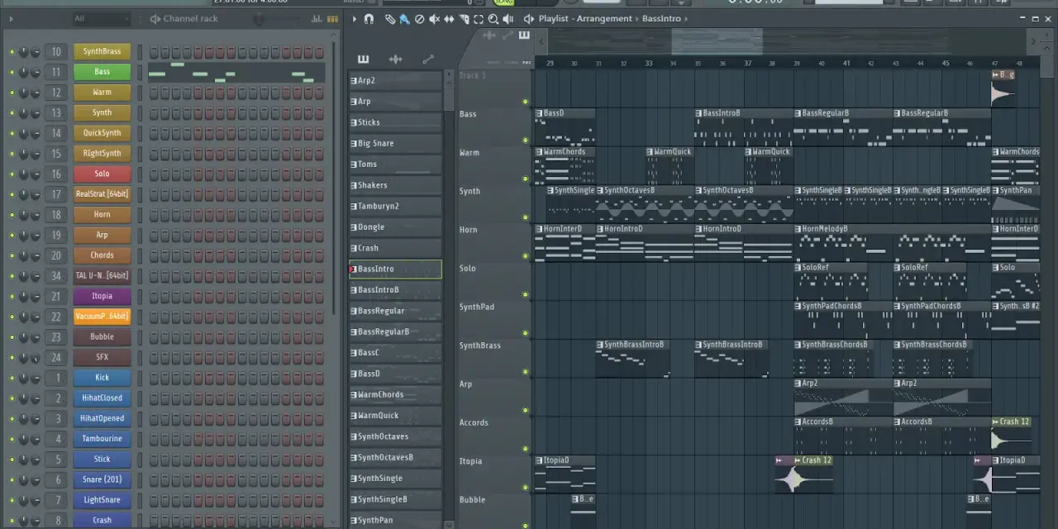Toggle the Warm channel select indicator
Screen dimensions: 1058x529
point(140,93)
